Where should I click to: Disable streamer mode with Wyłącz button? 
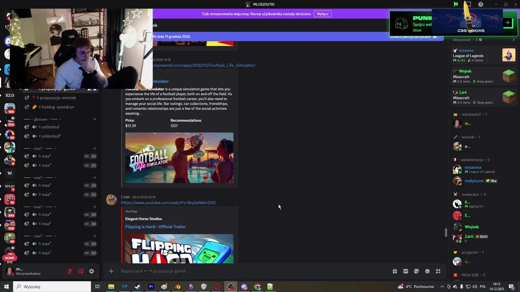tap(323, 14)
